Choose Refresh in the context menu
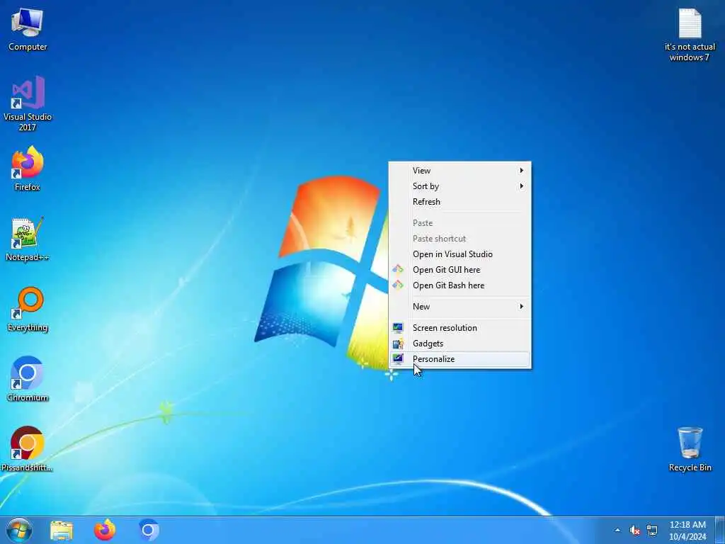This screenshot has height=544, width=725. [x=459, y=202]
